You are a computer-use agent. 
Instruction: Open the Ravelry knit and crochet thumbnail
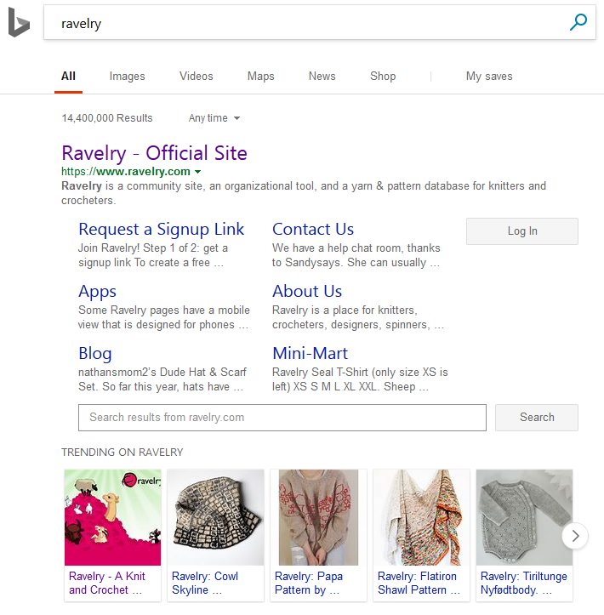coord(112,518)
